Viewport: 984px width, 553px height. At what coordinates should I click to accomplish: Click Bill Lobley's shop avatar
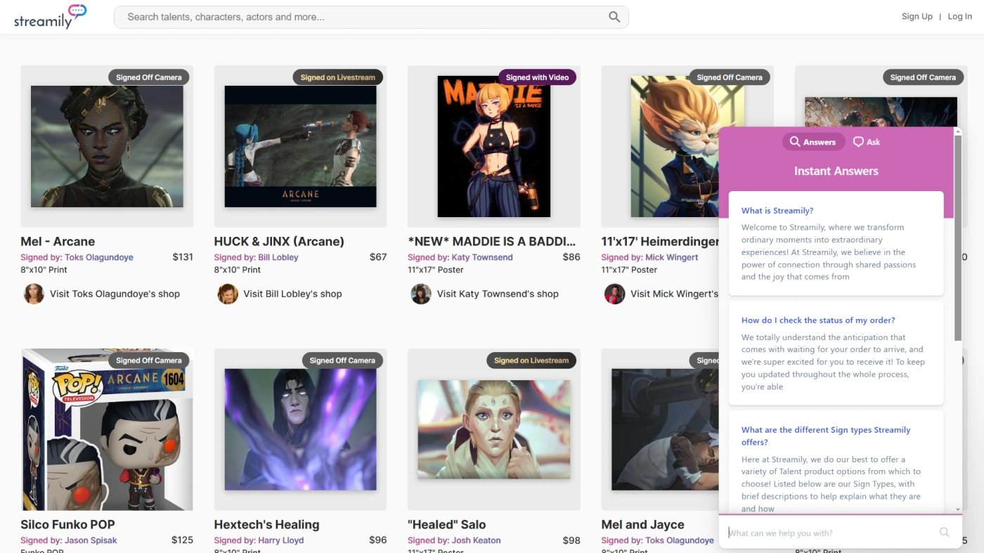coord(227,294)
